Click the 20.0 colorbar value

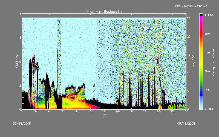click(207, 34)
